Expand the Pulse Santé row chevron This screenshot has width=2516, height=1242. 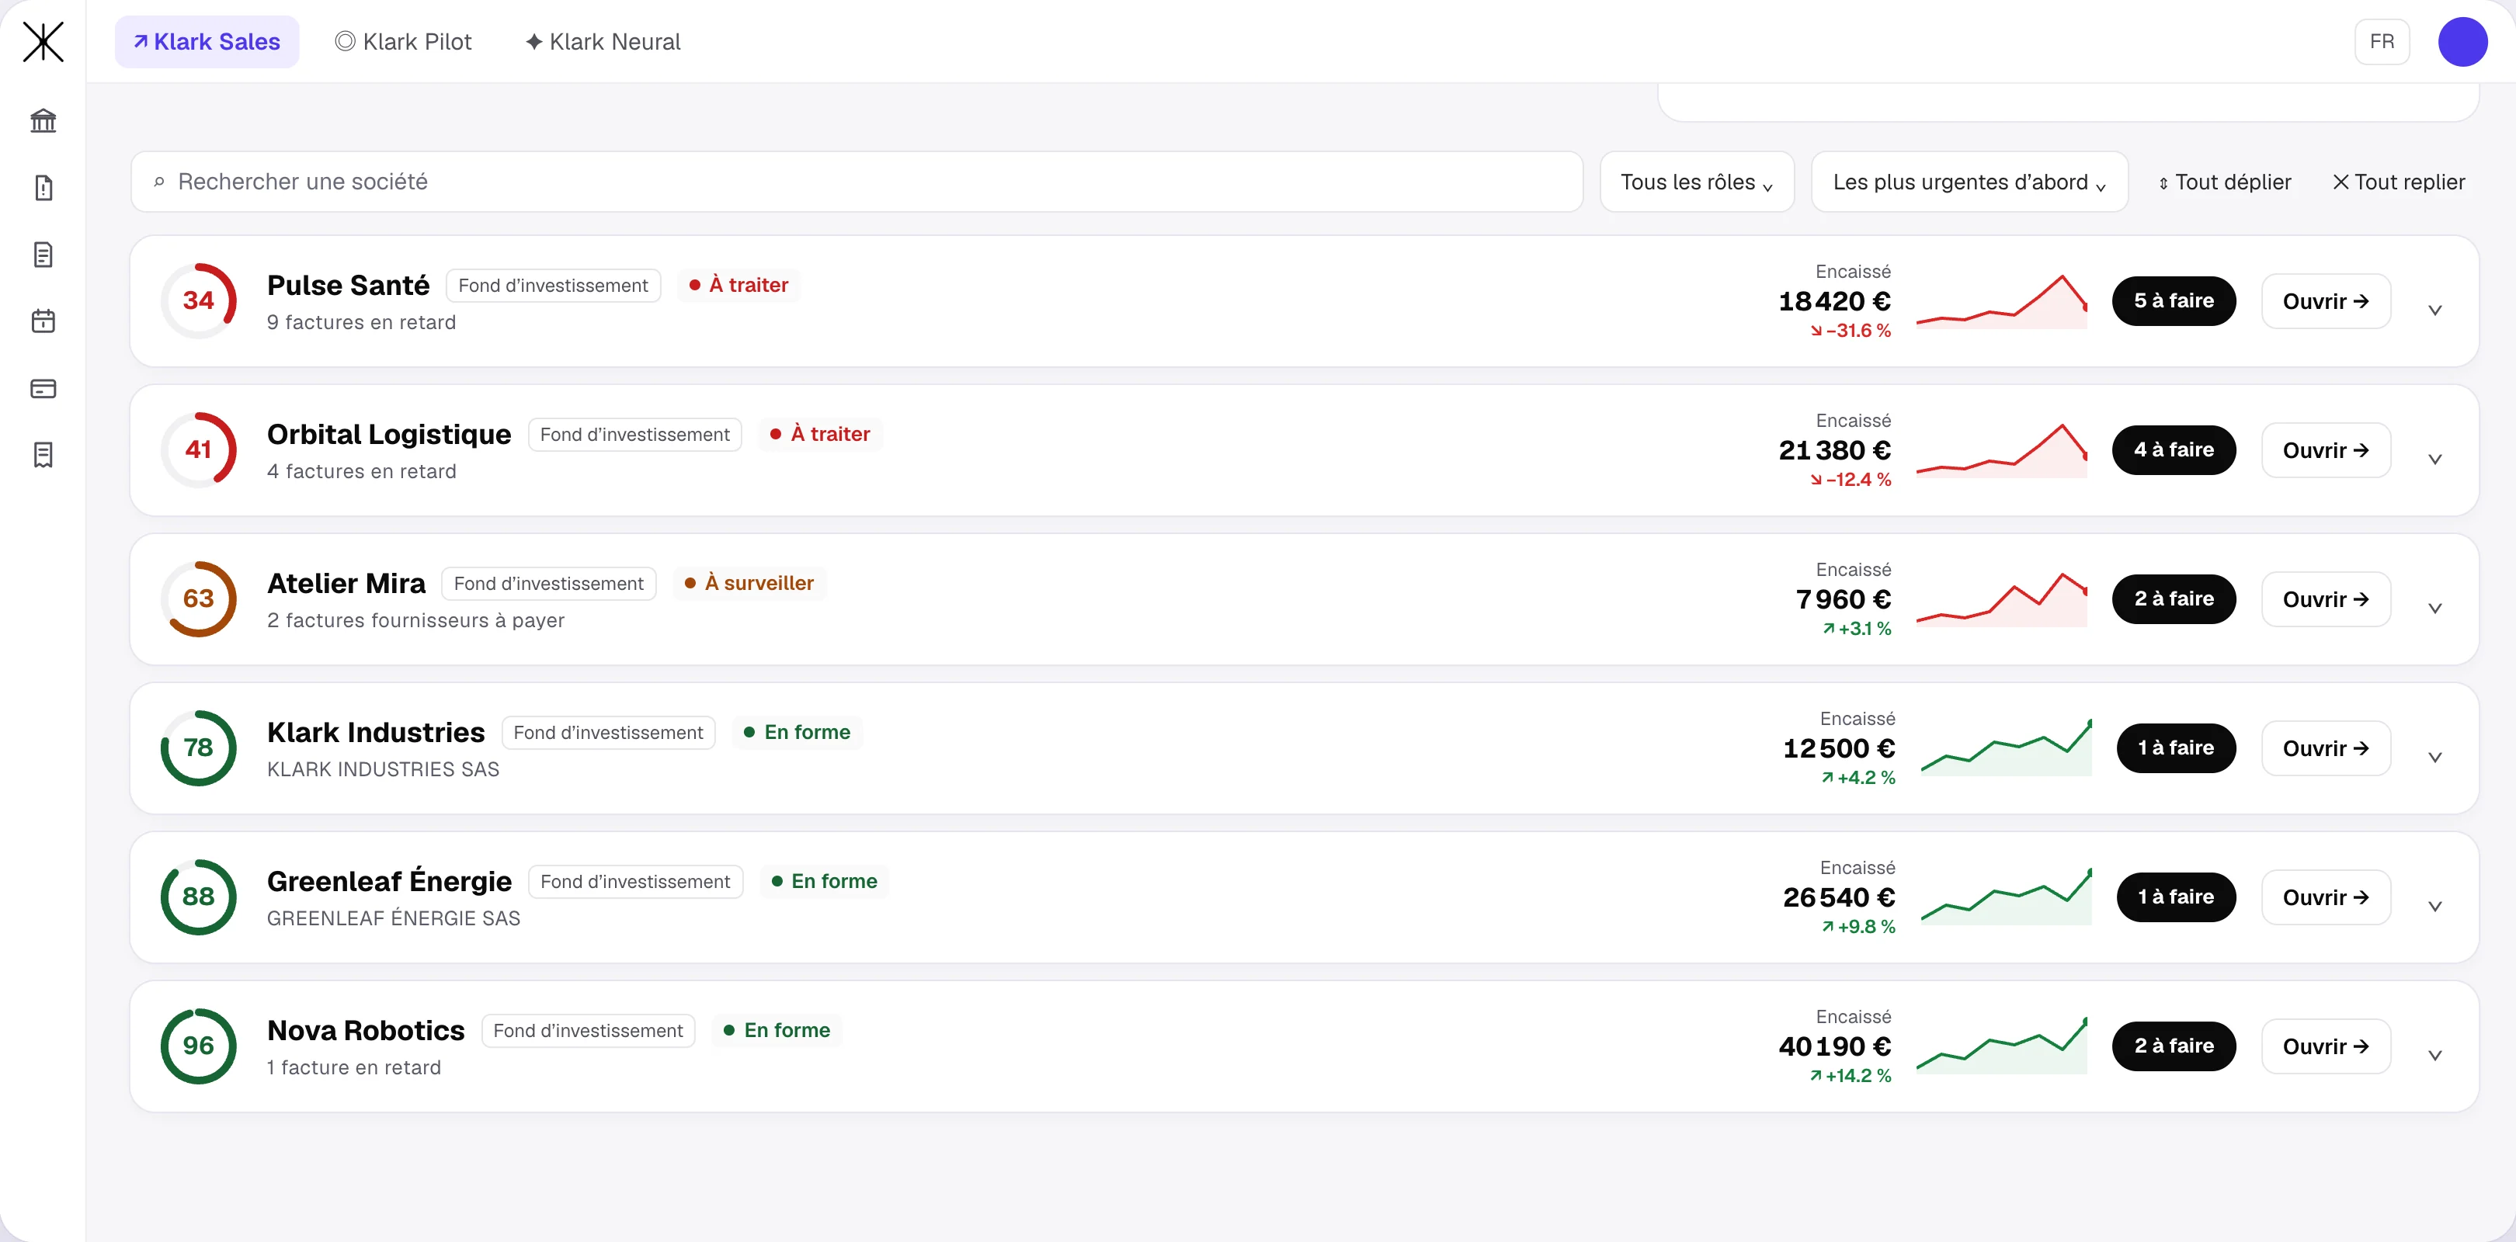(2435, 310)
